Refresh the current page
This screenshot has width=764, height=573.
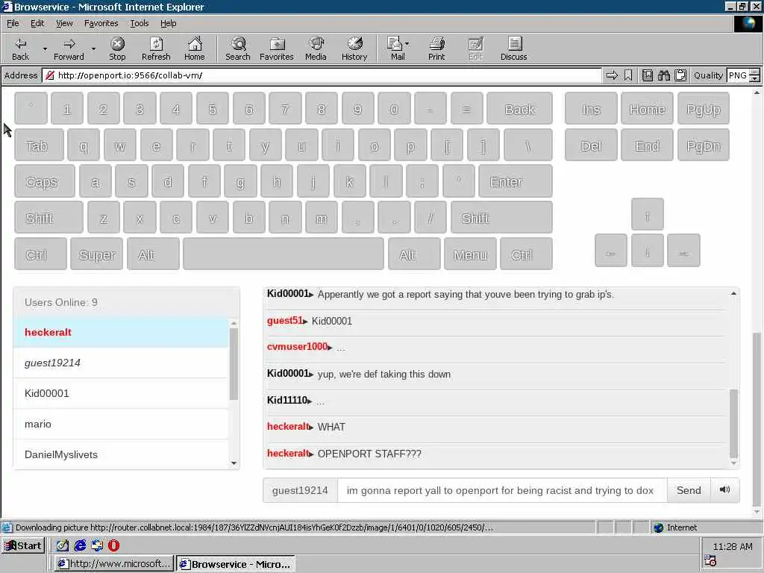coord(156,48)
